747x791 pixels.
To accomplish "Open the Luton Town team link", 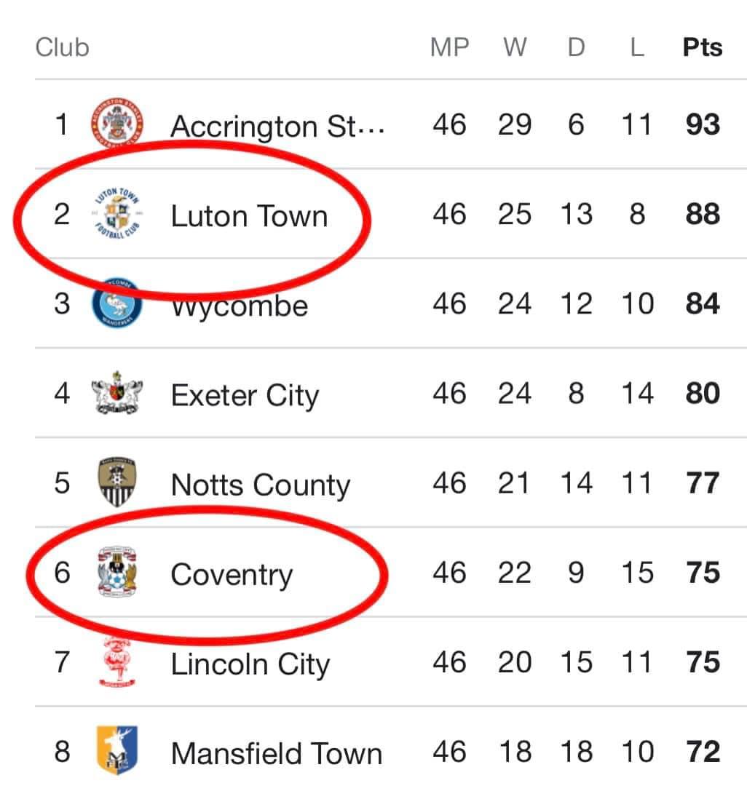I will point(249,216).
